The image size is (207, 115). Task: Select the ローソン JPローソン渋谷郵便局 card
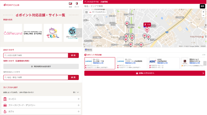click(132, 63)
